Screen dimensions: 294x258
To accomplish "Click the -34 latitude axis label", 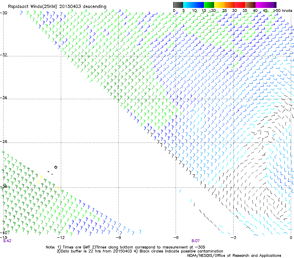I will click(x=4, y=98).
